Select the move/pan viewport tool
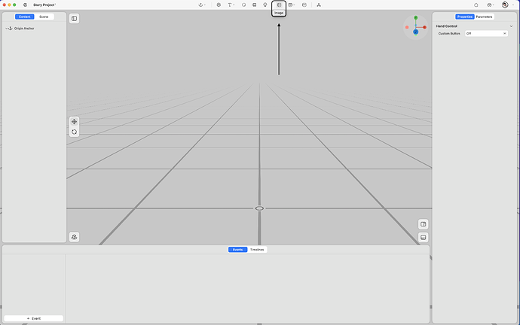The image size is (520, 325). [74, 121]
